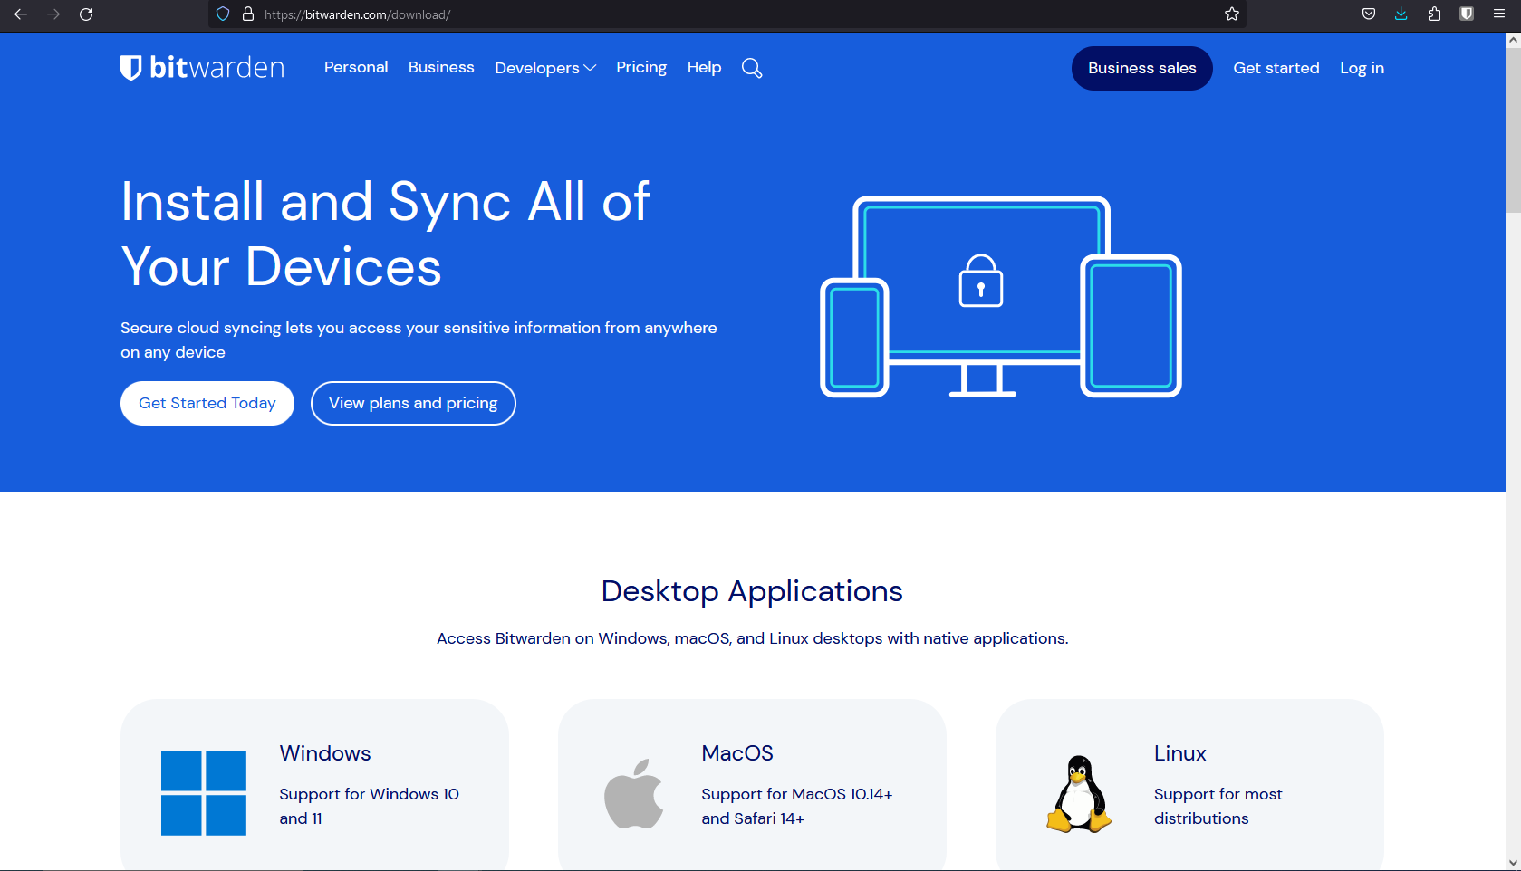Open the Business nav item
The width and height of the screenshot is (1521, 871).
(441, 67)
